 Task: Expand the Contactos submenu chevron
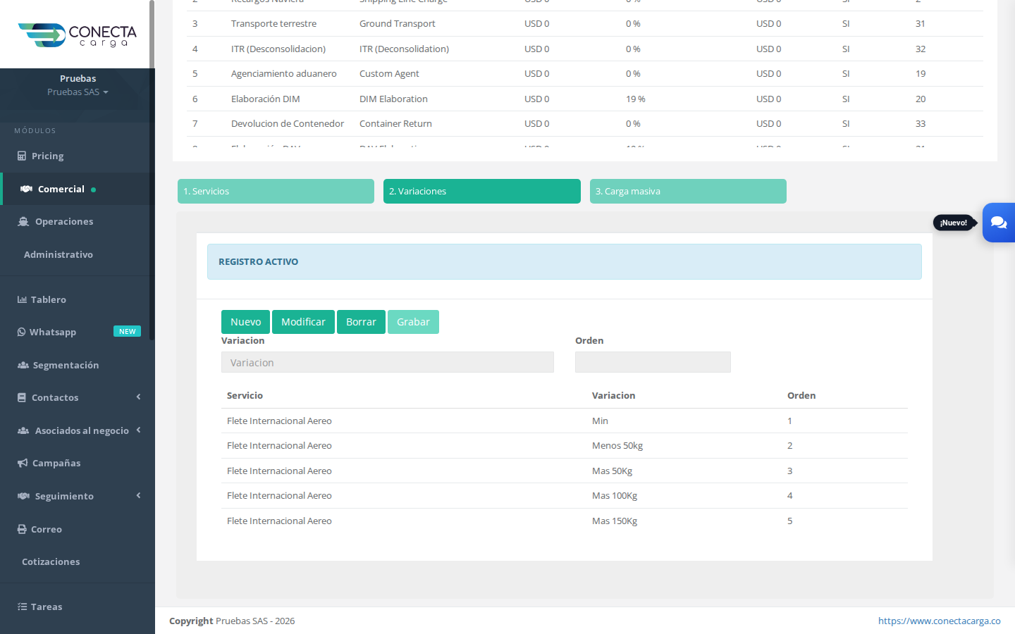pos(138,397)
